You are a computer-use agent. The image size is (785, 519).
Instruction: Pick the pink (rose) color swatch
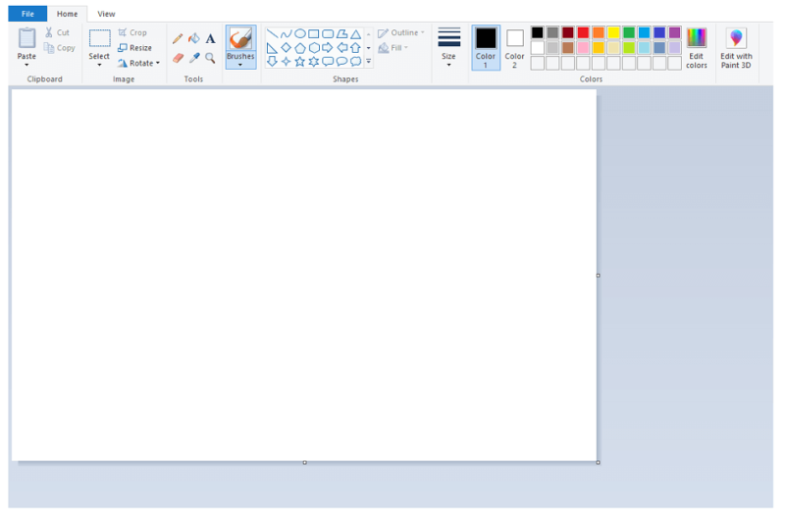(x=583, y=47)
